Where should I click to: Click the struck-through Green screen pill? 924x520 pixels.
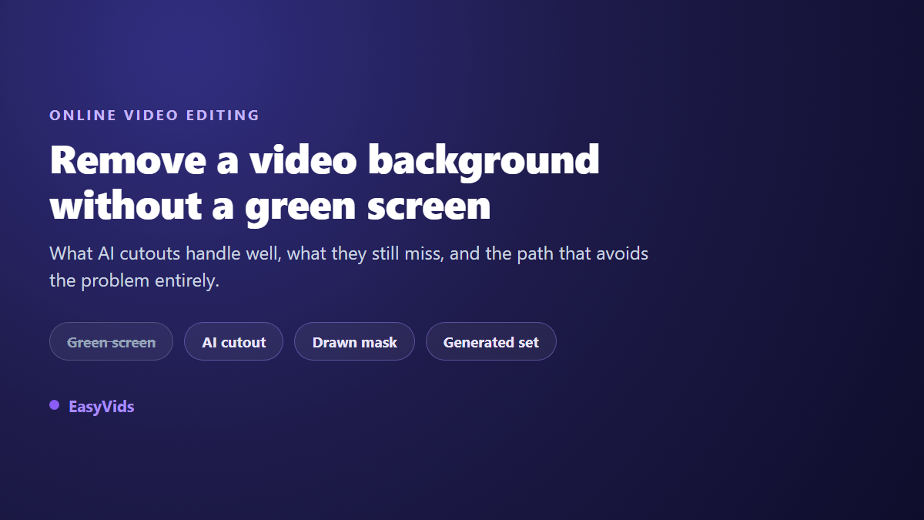pyautogui.click(x=111, y=341)
